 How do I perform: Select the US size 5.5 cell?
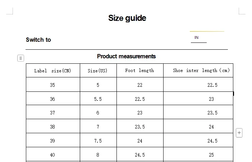point(98,99)
